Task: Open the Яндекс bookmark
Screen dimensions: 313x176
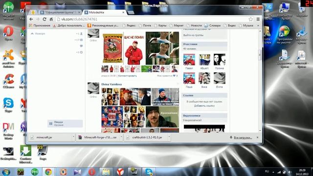Action: pos(129,25)
